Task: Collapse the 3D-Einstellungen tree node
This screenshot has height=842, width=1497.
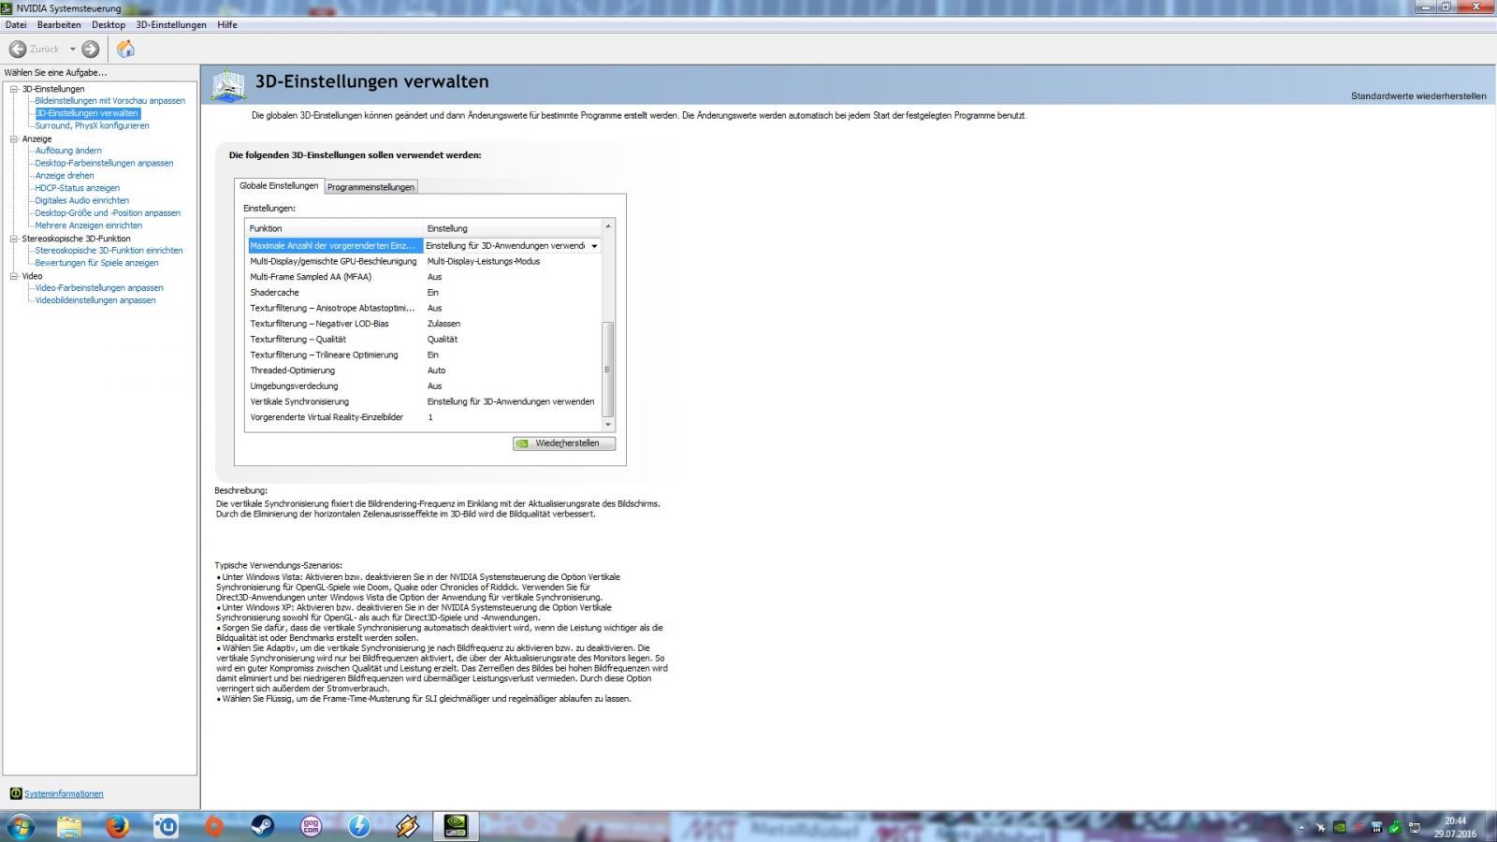Action: point(14,89)
